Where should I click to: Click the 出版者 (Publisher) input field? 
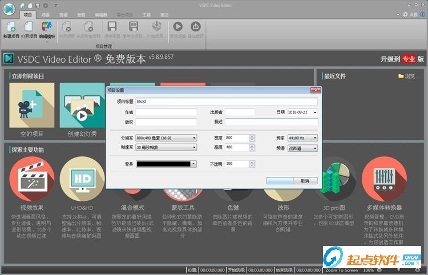tap(240, 112)
